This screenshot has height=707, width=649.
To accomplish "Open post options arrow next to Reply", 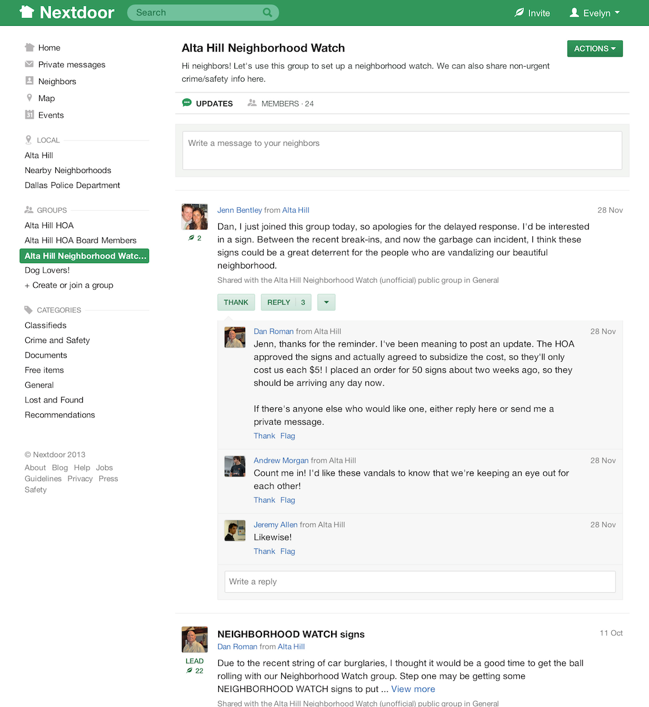I will click(x=326, y=302).
